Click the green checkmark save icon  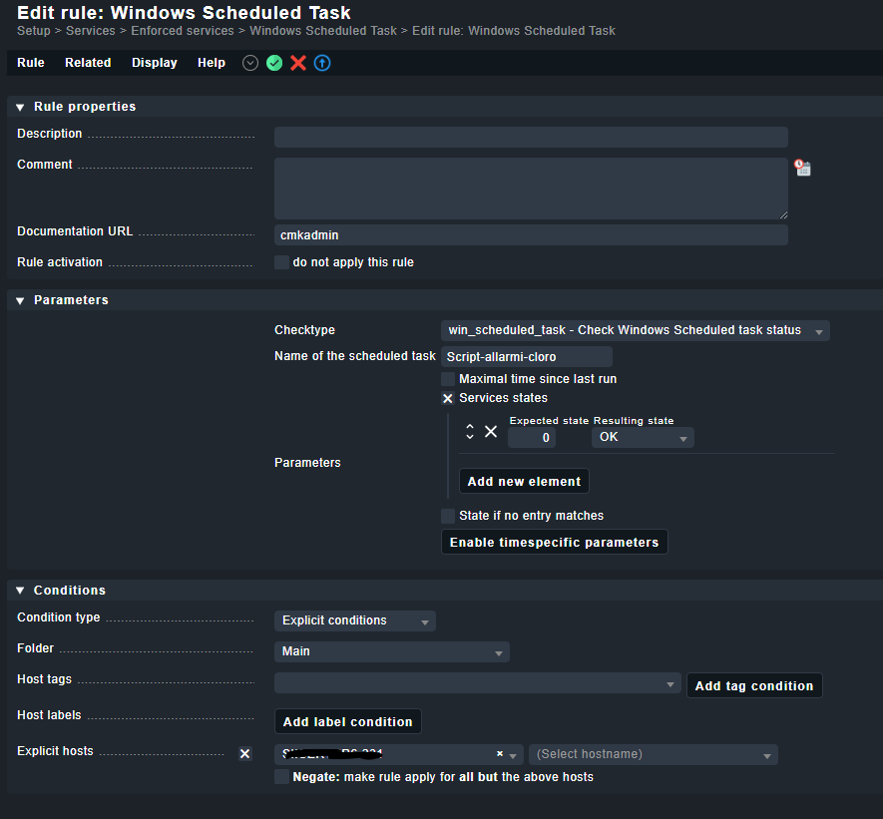[x=274, y=63]
